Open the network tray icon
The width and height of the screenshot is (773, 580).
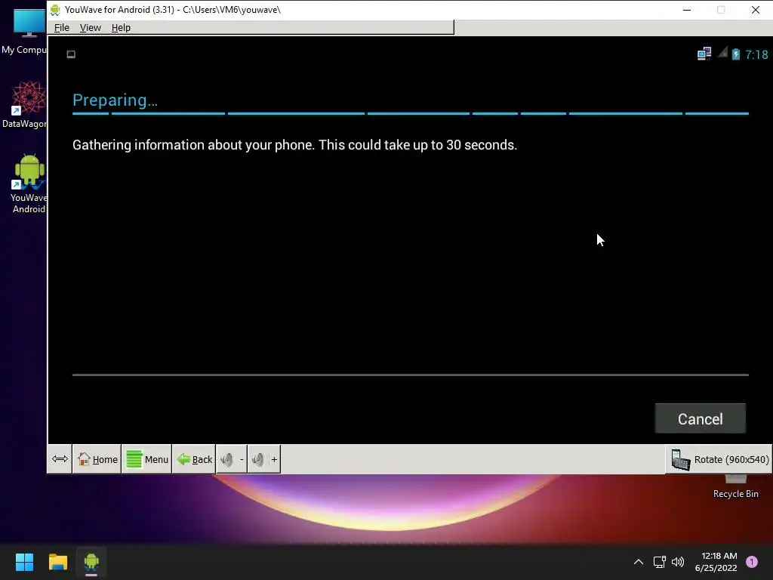coord(659,562)
